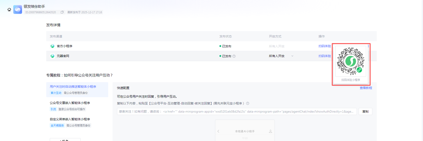
Task: Click the user profile icon in phone preview
Action: (x=271, y=131)
